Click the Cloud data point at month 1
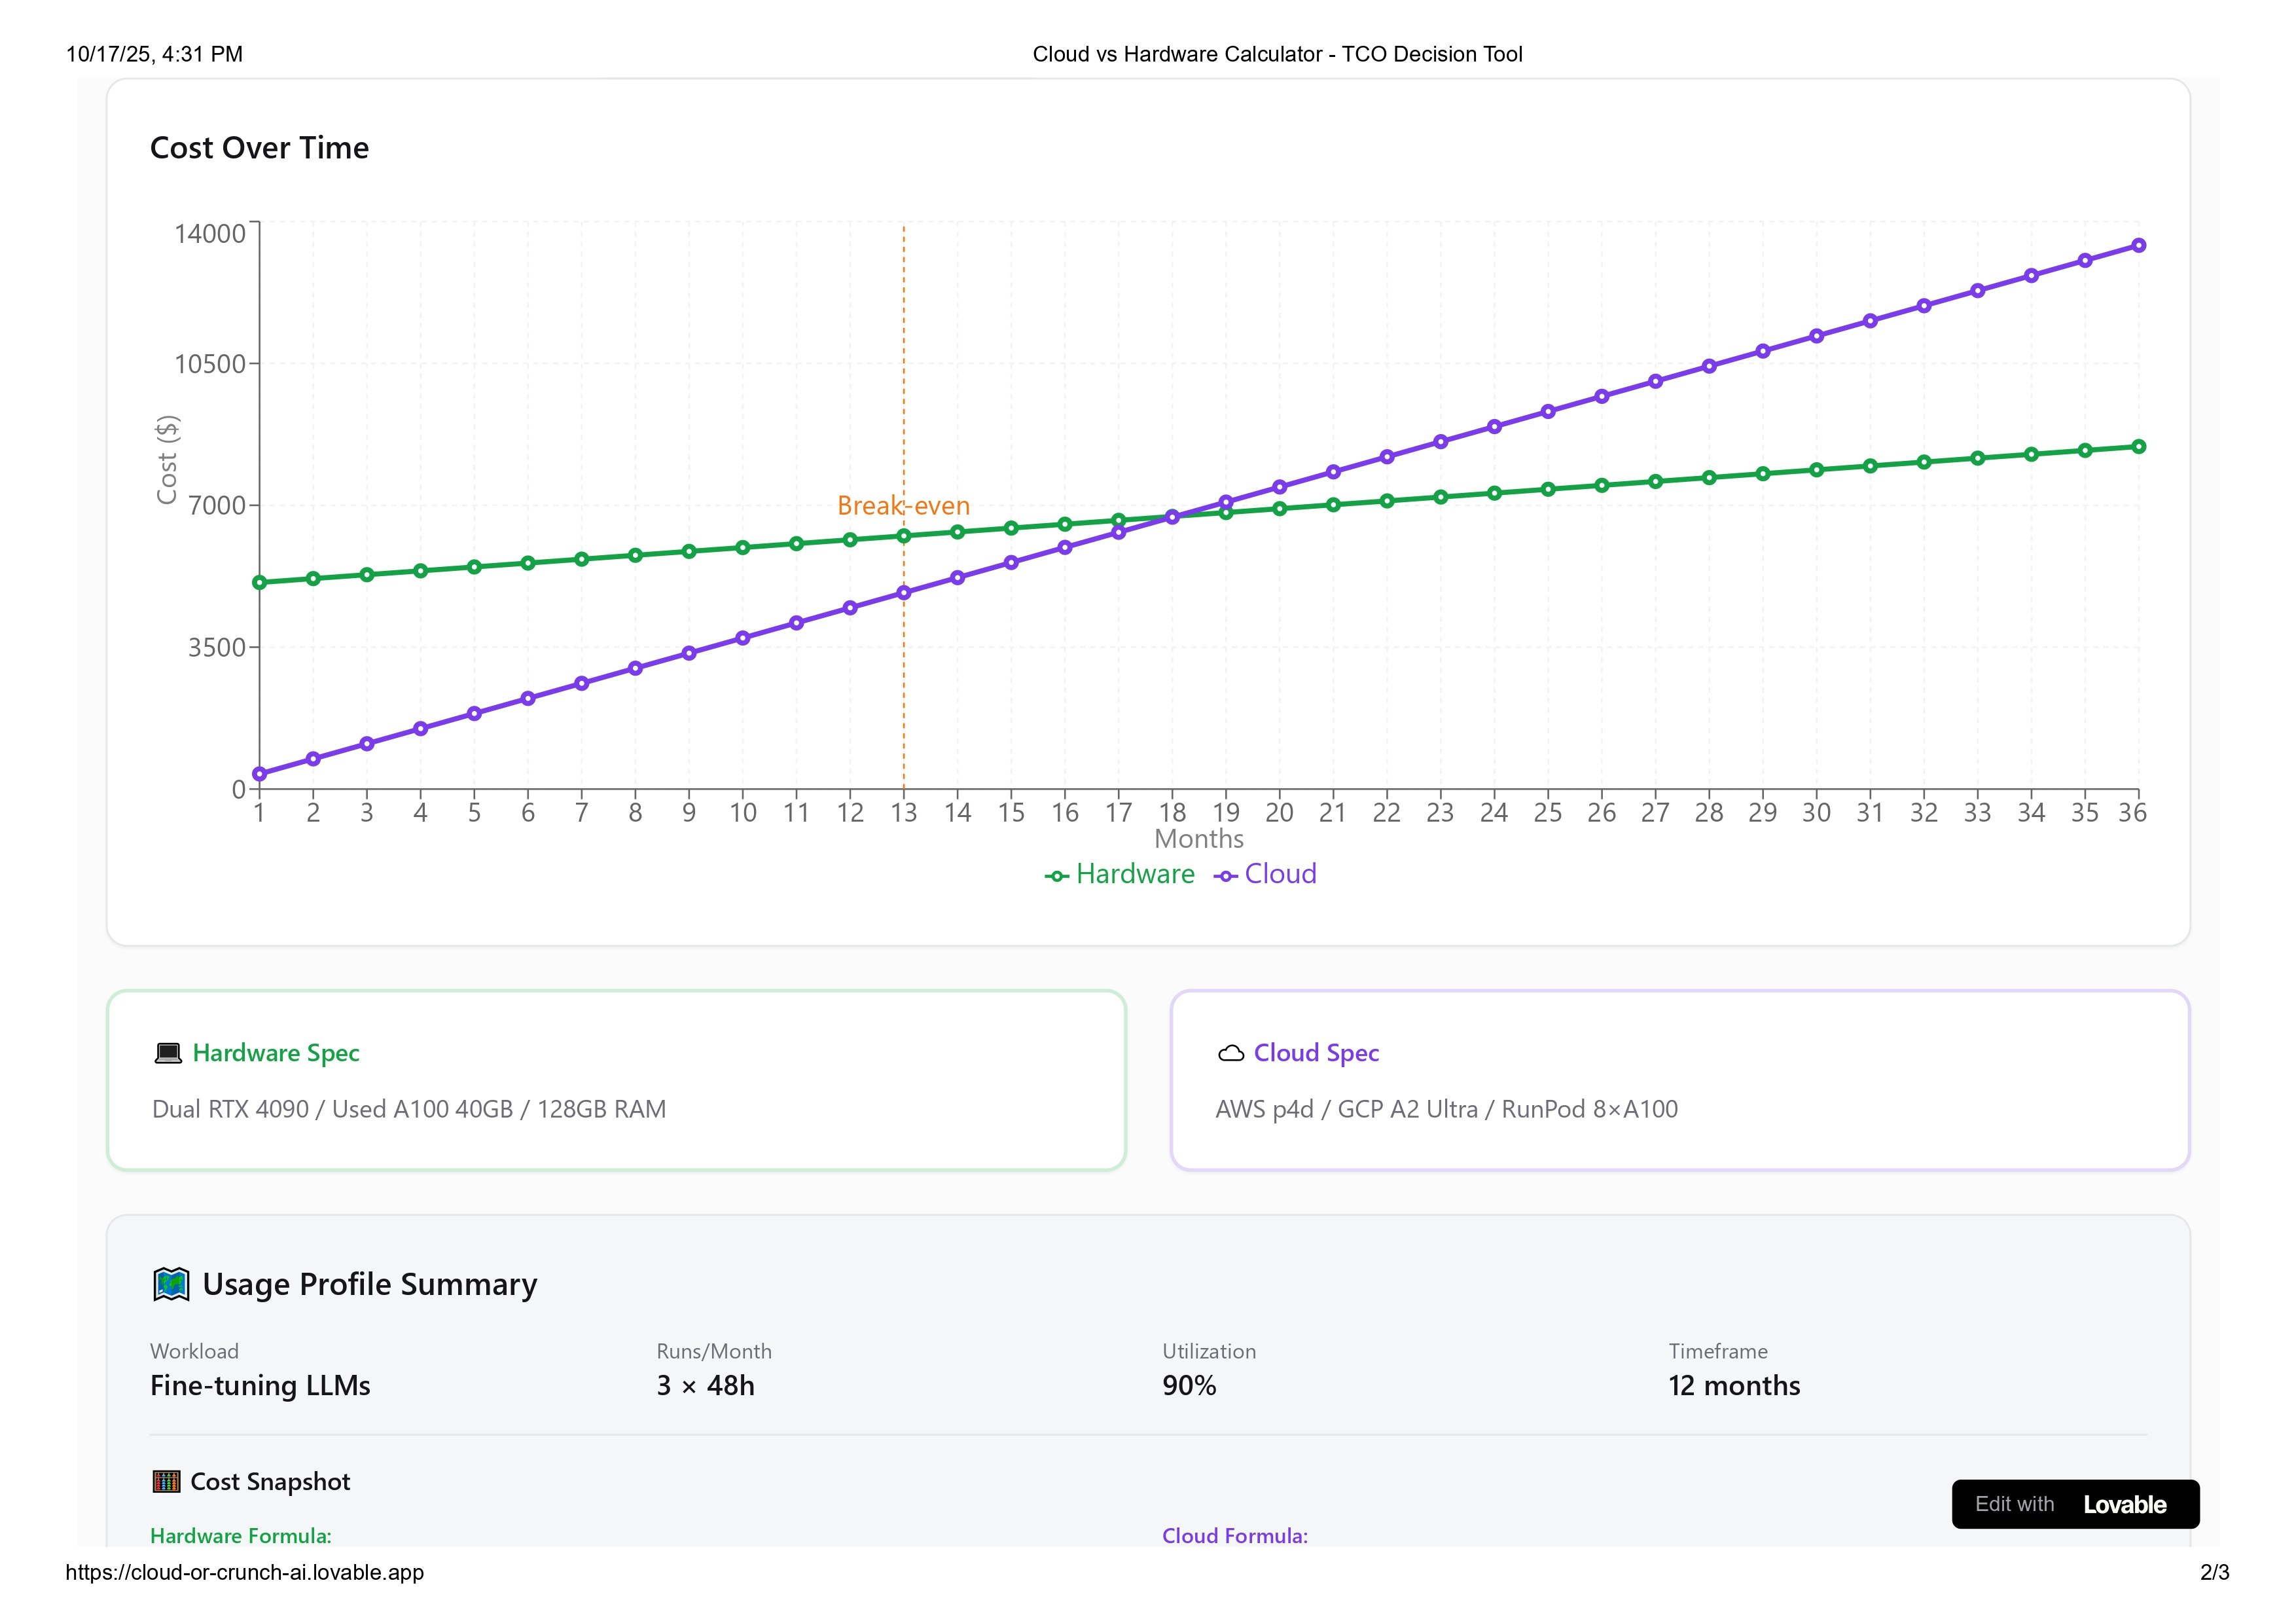Viewport: 2296px width, 1623px height. click(260, 774)
